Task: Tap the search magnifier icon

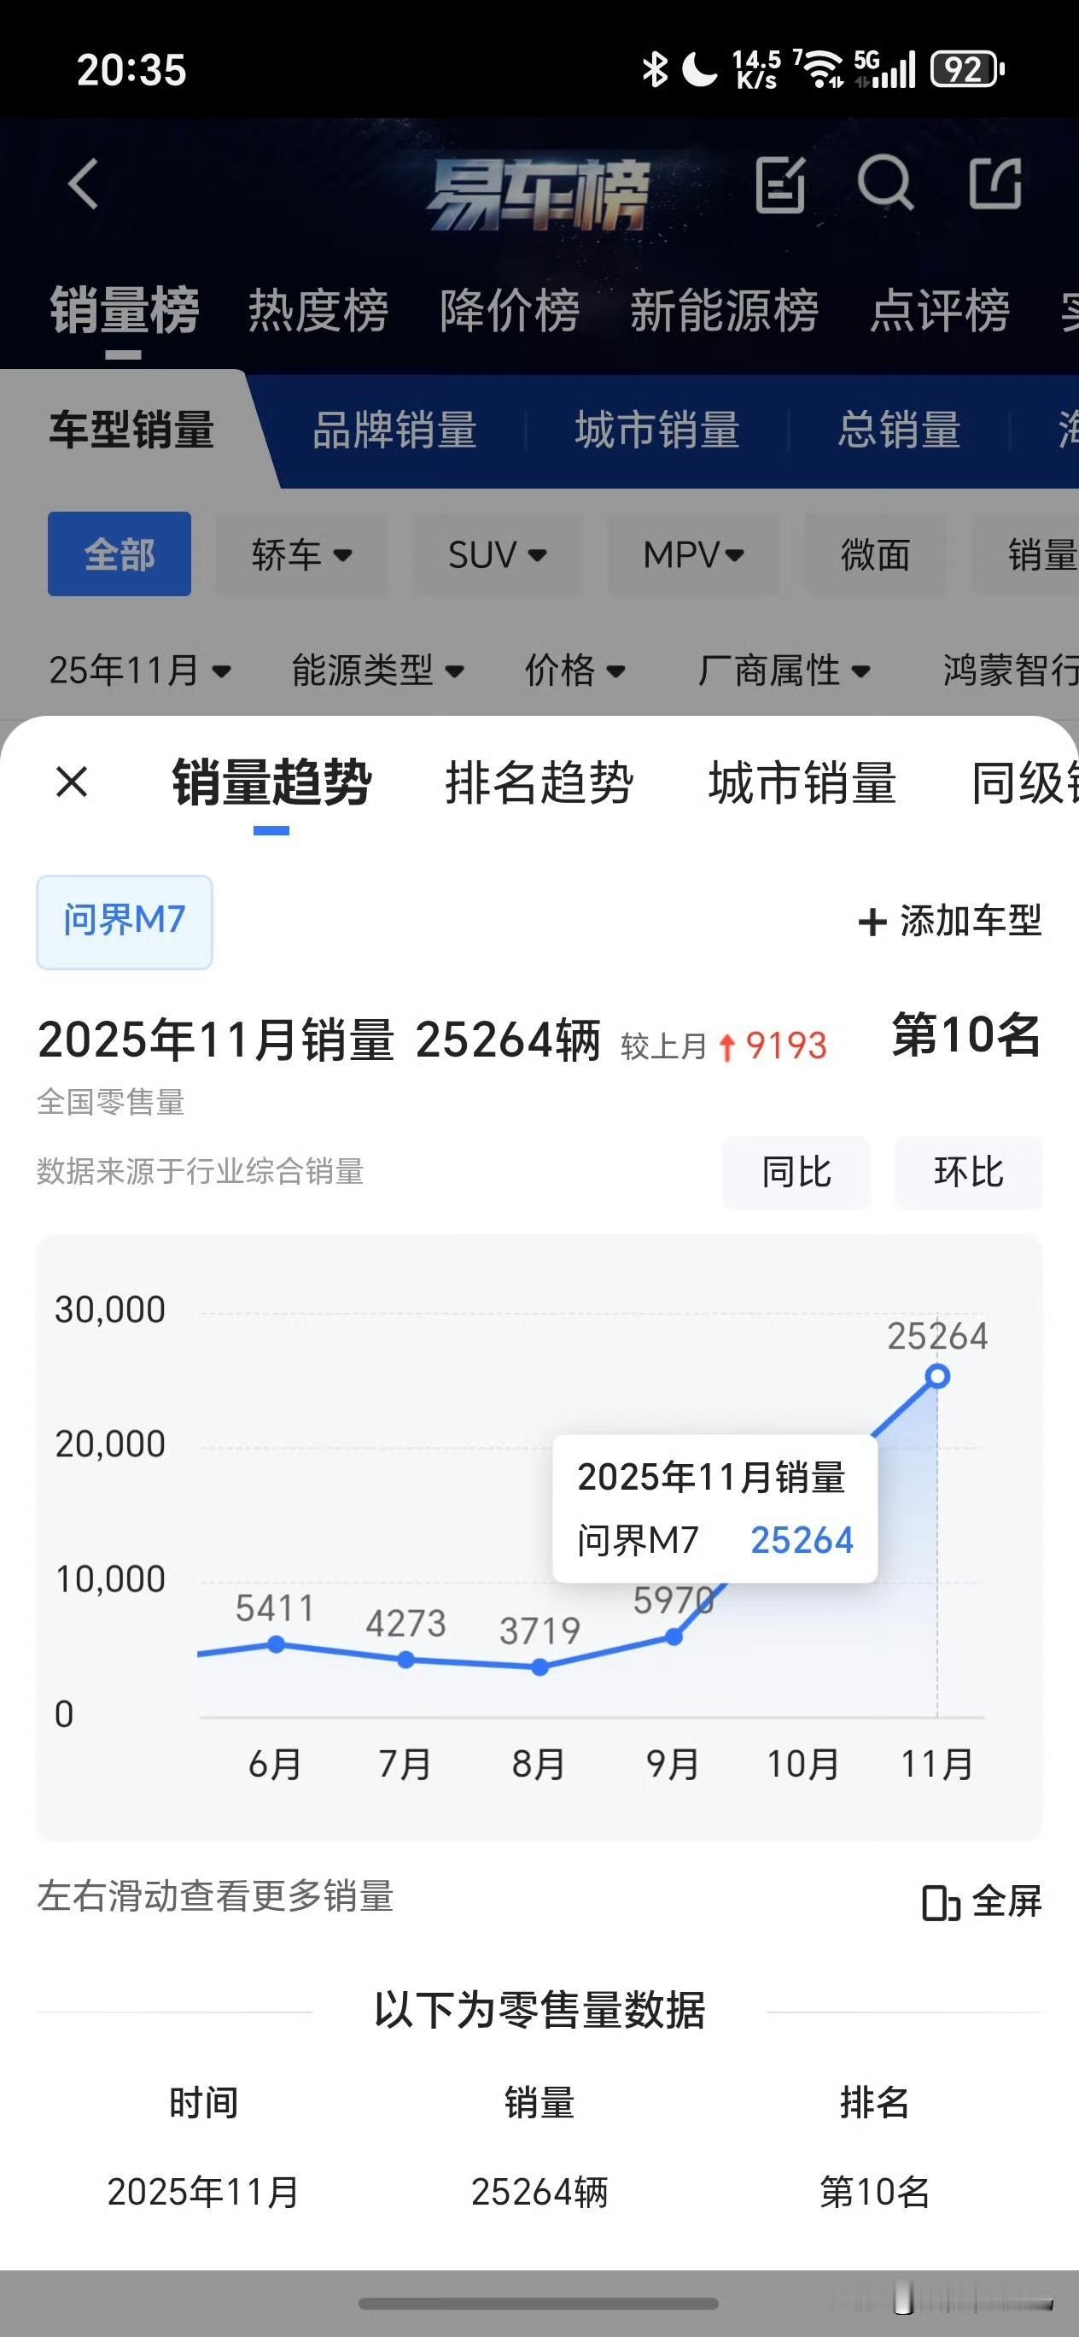Action: click(x=885, y=184)
